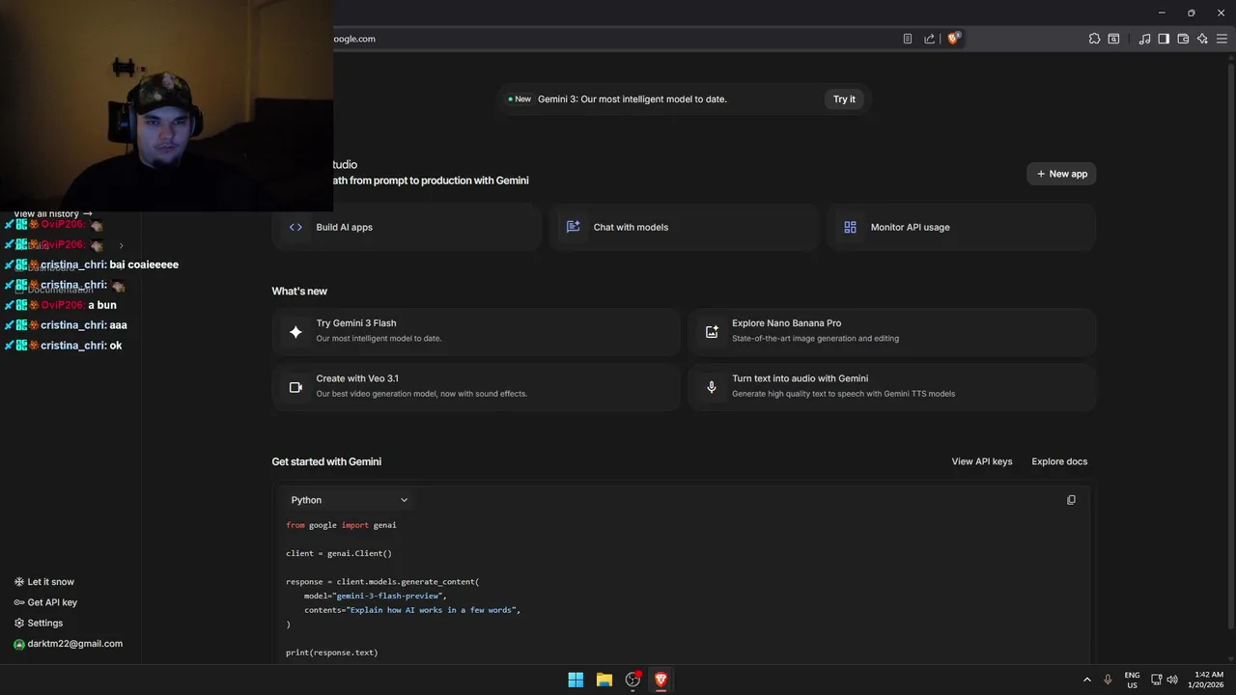Click the Veo 3.1 video camera icon
This screenshot has width=1236, height=695.
tap(295, 387)
